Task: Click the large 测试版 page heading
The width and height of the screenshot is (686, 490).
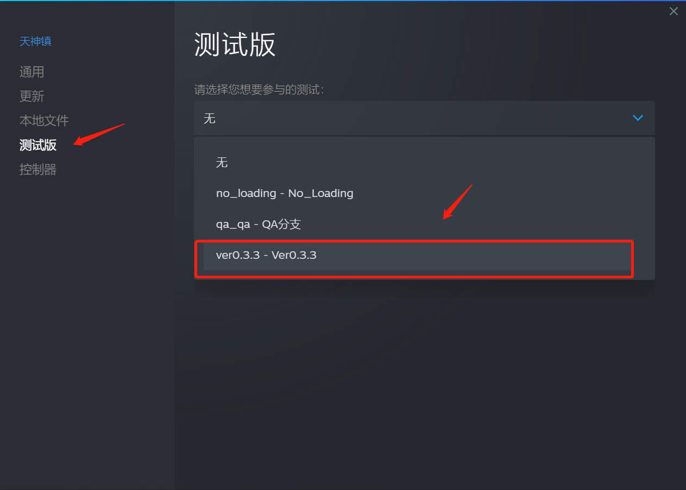Action: (235, 44)
